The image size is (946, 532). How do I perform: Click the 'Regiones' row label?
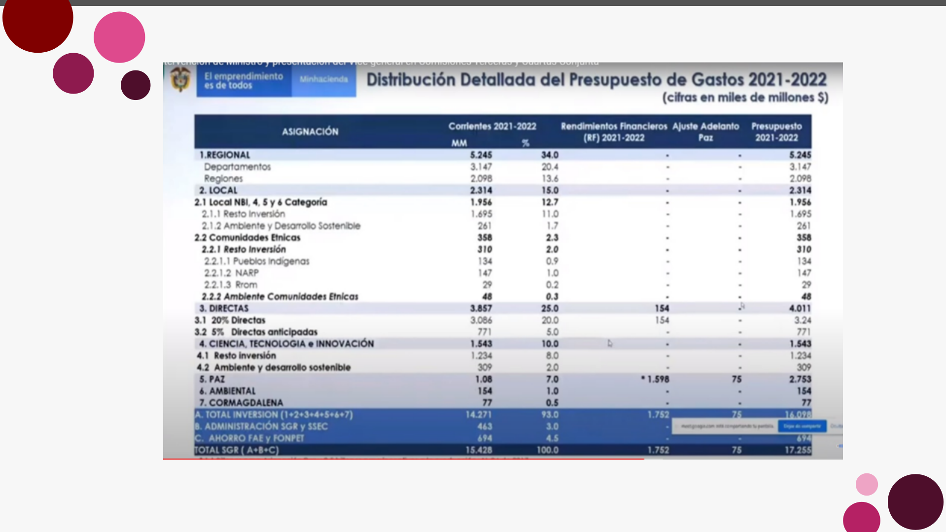pyautogui.click(x=223, y=178)
